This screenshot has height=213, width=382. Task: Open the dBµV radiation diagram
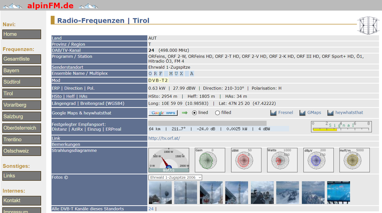point(318,160)
